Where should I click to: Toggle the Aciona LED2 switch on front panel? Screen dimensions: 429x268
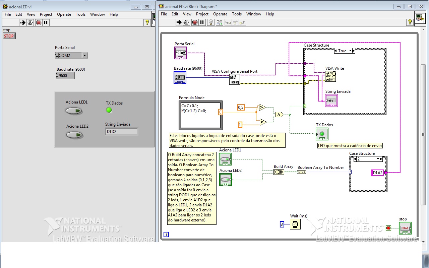pyautogui.click(x=74, y=135)
